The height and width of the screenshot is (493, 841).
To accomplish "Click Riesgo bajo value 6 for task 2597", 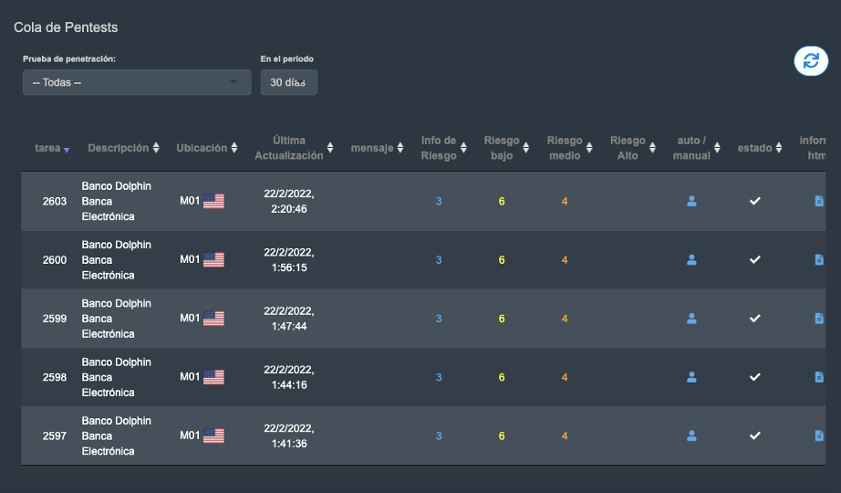I will coord(502,436).
